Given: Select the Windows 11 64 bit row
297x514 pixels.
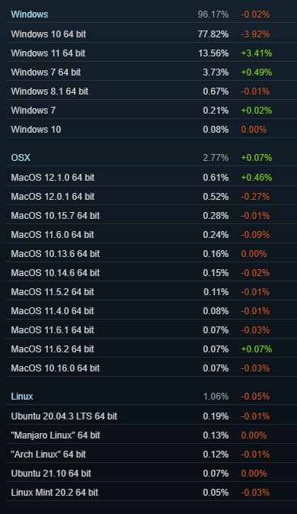Looking at the screenshot, I should [151, 53].
